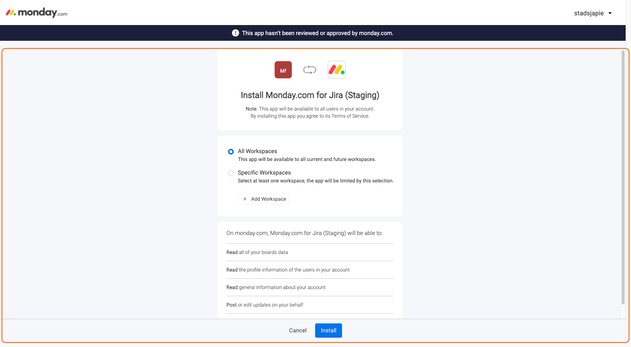631x347 pixels.
Task: Click the red Mf app icon
Action: (283, 70)
